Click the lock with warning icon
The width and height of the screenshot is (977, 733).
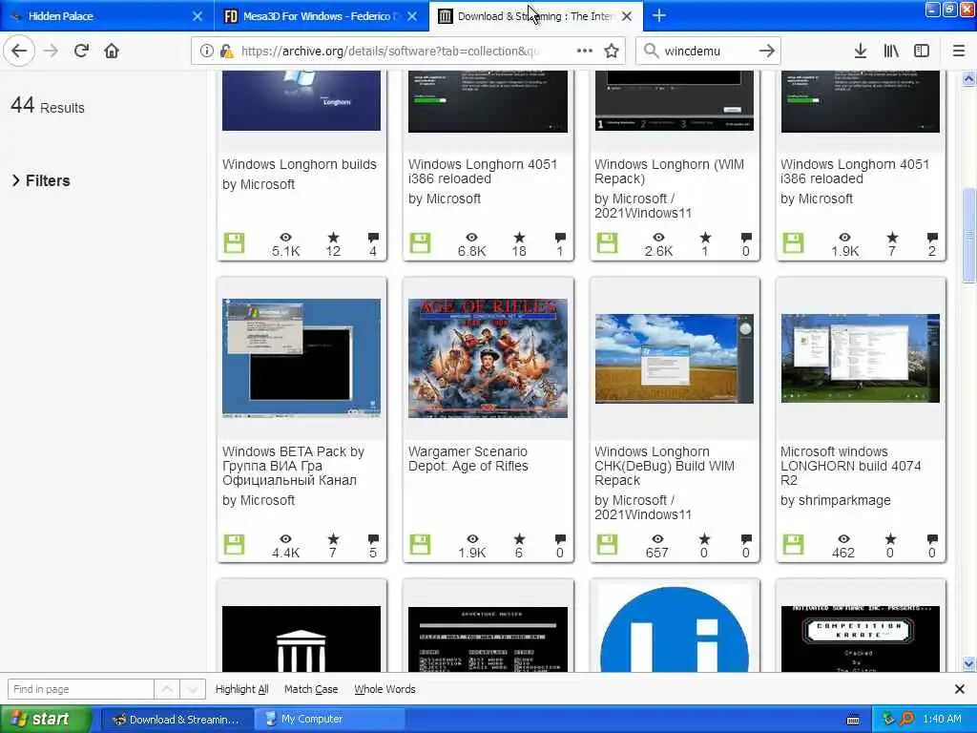tap(226, 52)
